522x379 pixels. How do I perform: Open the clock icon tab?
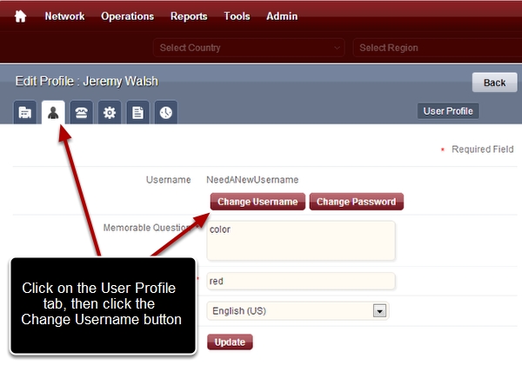pos(165,112)
